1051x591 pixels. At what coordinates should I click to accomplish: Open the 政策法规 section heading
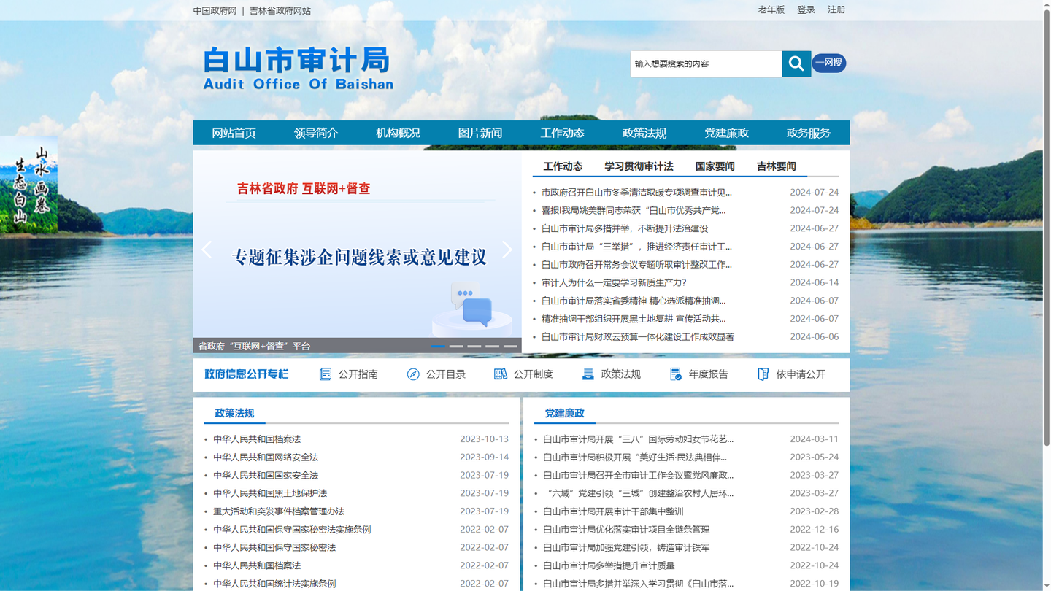[x=234, y=413]
